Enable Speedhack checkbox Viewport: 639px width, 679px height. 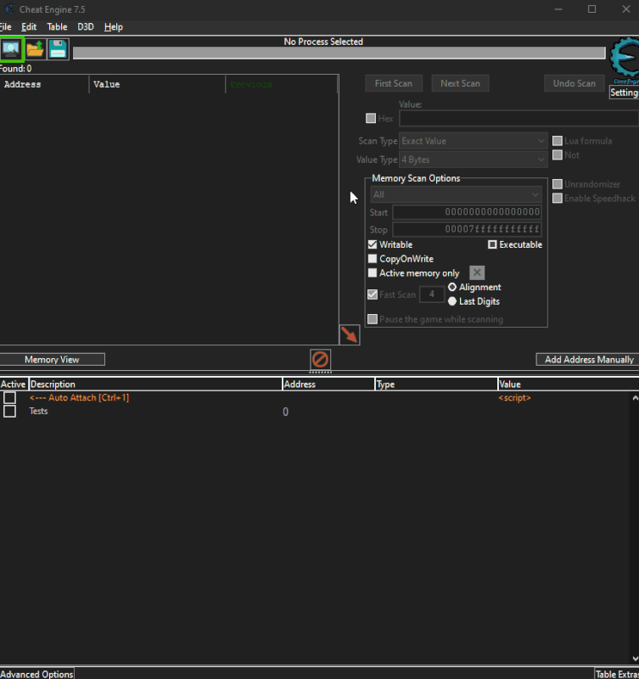(x=558, y=199)
